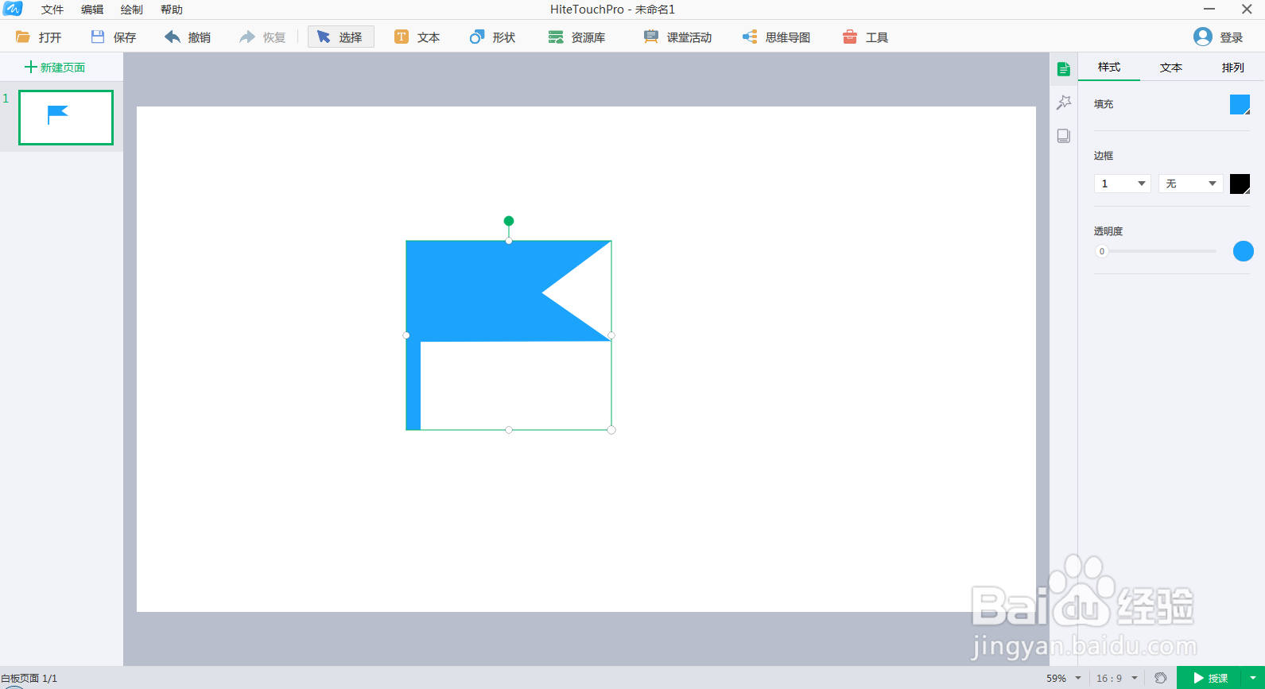Open the 编辑 menu
Image resolution: width=1265 pixels, height=689 pixels.
pos(92,10)
